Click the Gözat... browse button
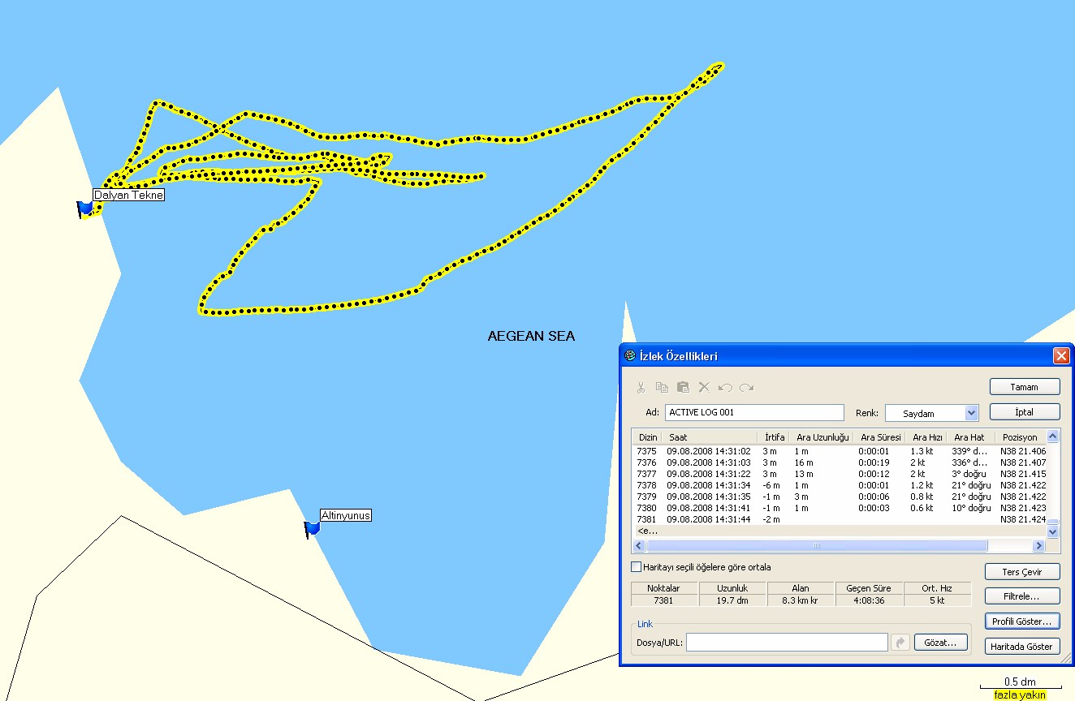This screenshot has width=1075, height=701. pyautogui.click(x=941, y=643)
